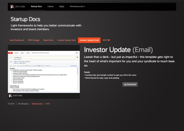Click the IA Ventures logo in navbar
This screenshot has height=131, width=184.
point(18,6)
